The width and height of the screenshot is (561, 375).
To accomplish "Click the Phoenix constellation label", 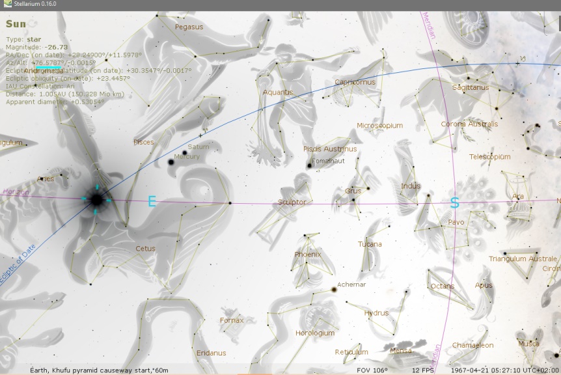I will [x=307, y=255].
